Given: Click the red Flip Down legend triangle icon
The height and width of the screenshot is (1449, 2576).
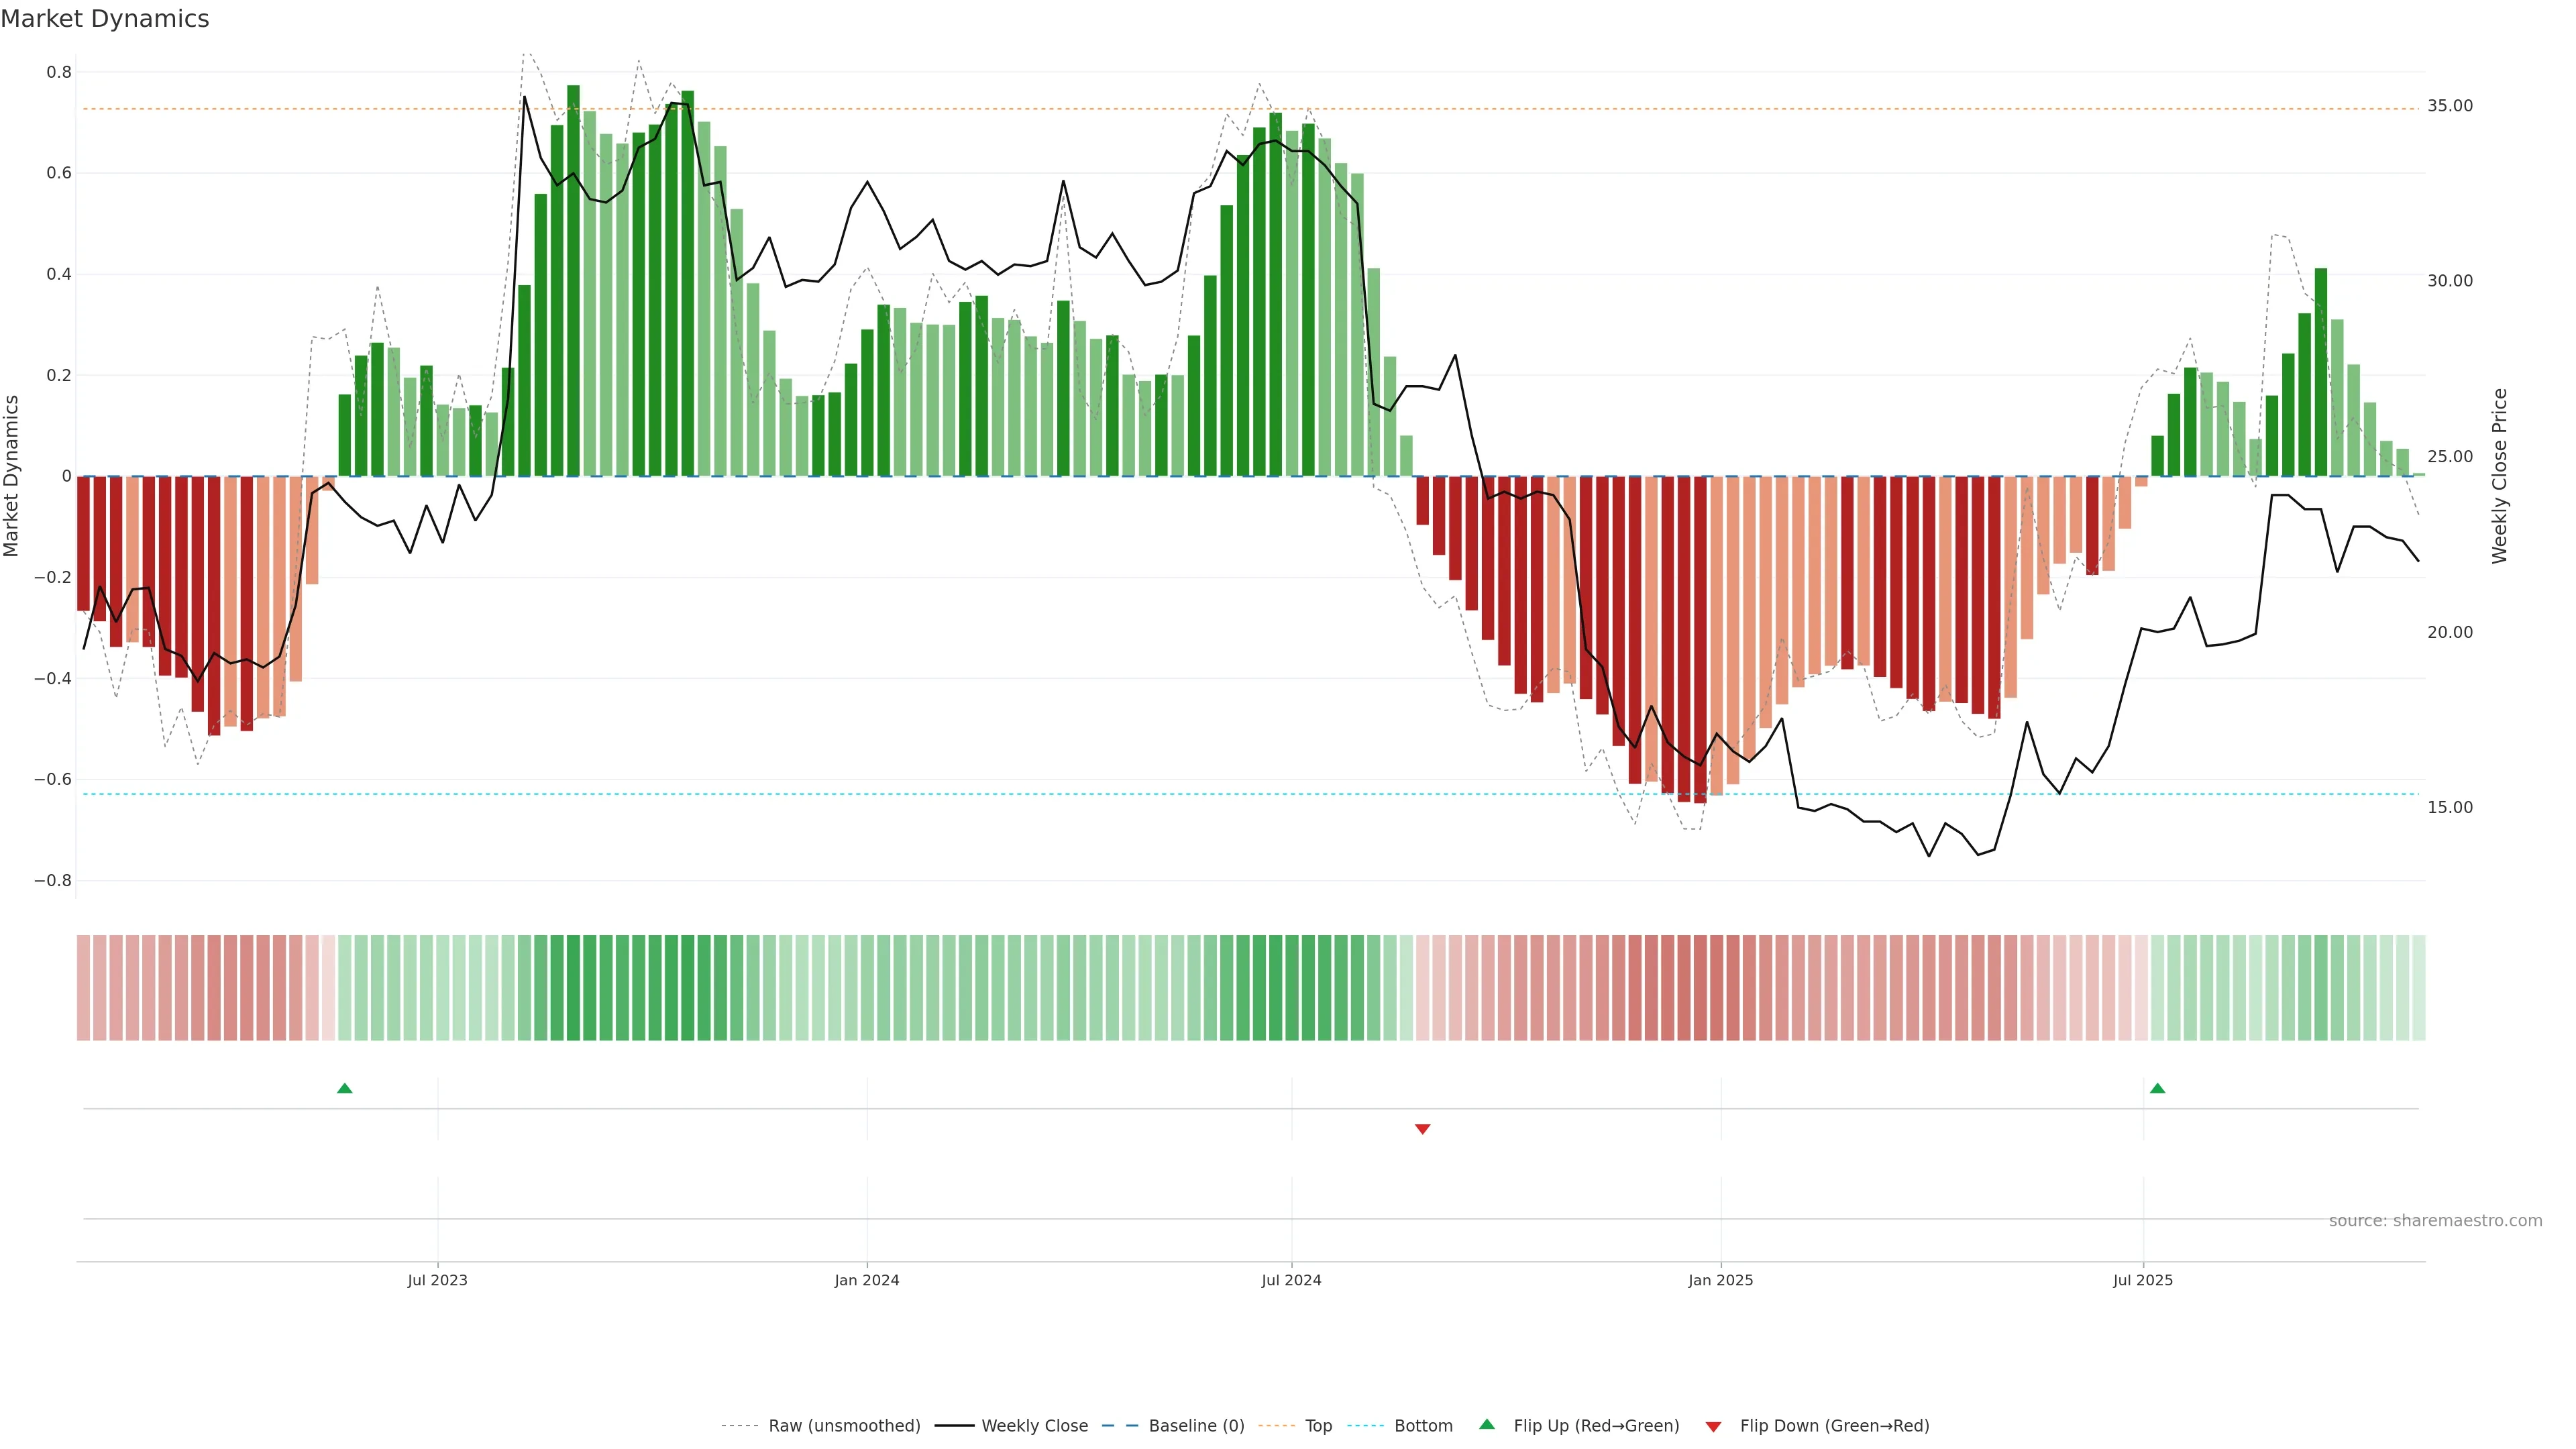Looking at the screenshot, I should (1713, 1427).
